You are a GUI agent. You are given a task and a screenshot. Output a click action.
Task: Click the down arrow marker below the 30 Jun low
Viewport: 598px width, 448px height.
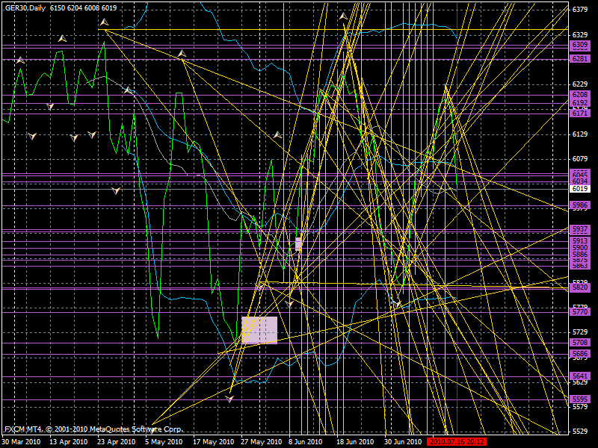pyautogui.click(x=398, y=304)
